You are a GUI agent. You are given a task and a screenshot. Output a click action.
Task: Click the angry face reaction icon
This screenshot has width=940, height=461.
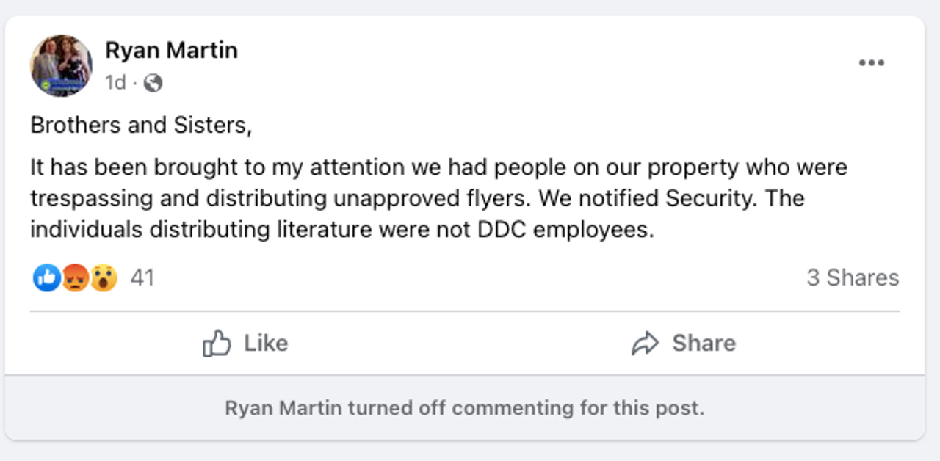(x=75, y=277)
